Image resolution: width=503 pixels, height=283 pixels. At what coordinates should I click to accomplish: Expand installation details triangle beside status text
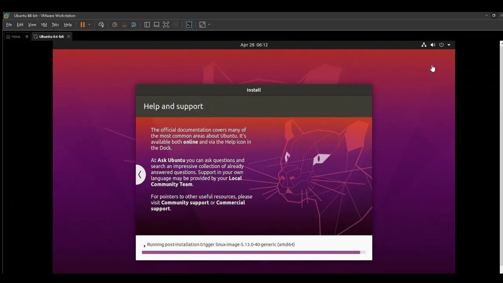coord(144,246)
